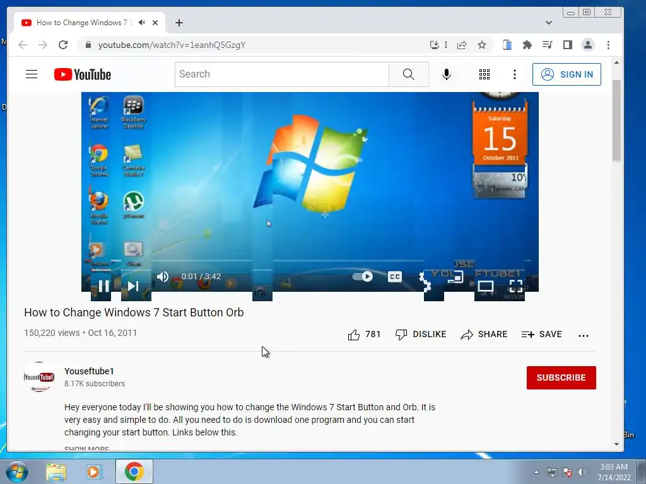Click the magnifier search button
This screenshot has width=646, height=484.
tap(409, 74)
